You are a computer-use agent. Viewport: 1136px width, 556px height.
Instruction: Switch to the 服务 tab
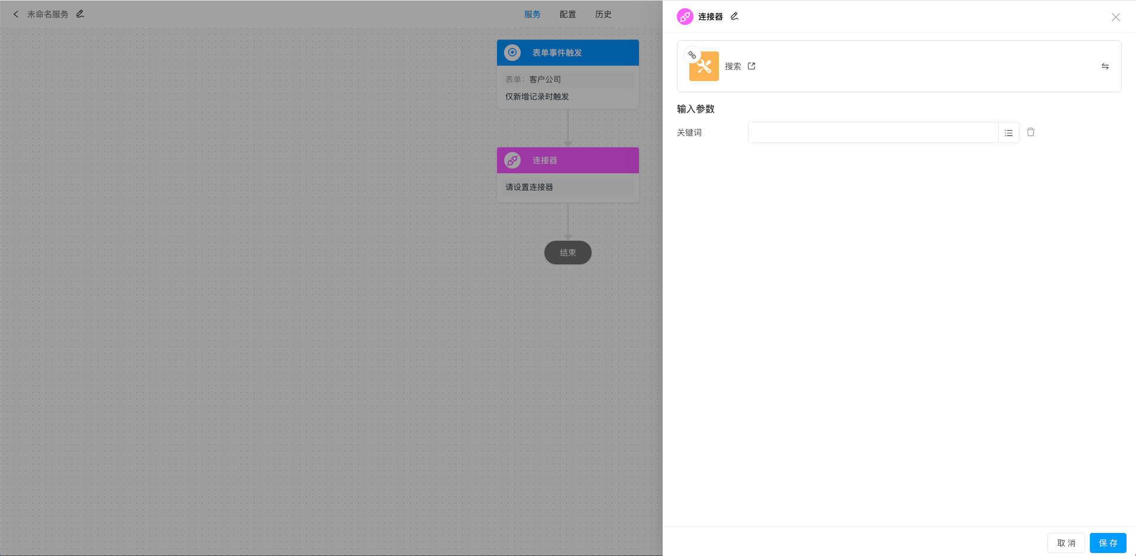click(x=532, y=14)
